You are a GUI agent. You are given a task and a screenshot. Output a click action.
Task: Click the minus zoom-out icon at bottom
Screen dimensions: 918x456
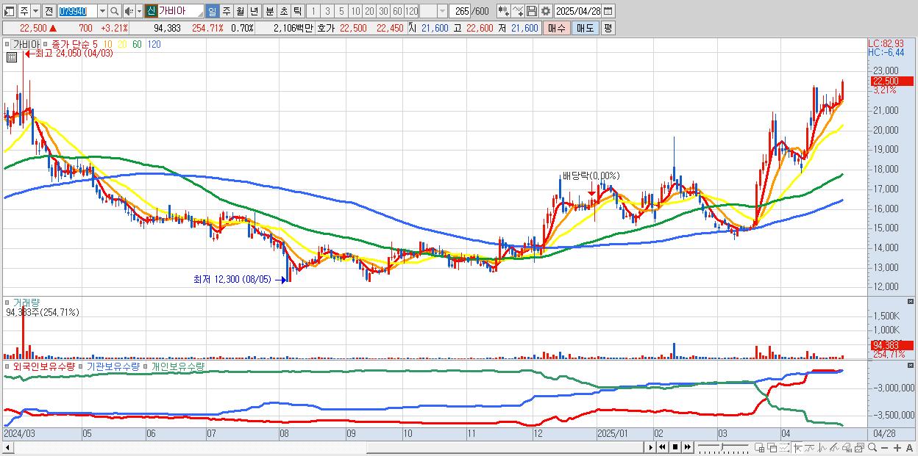[x=884, y=447]
